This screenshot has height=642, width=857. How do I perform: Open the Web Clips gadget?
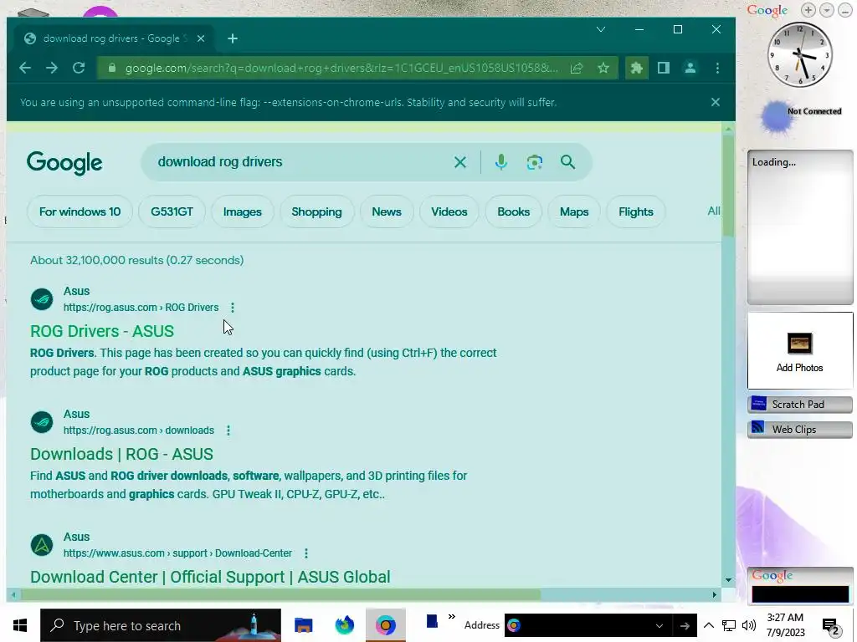tap(799, 430)
